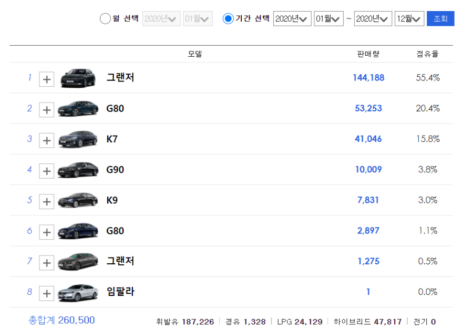Click the 휘발유 187,226 fuel total
473x329 pixels.
tap(185, 322)
